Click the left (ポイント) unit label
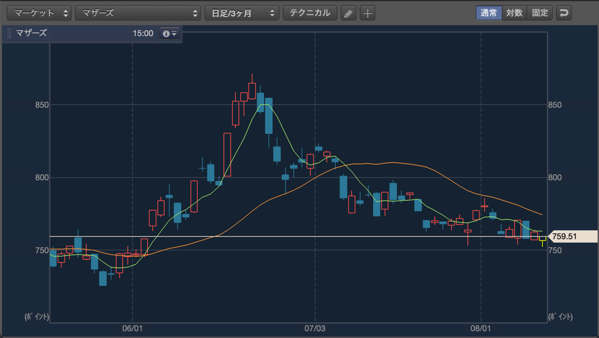The width and height of the screenshot is (599, 338). point(36,317)
